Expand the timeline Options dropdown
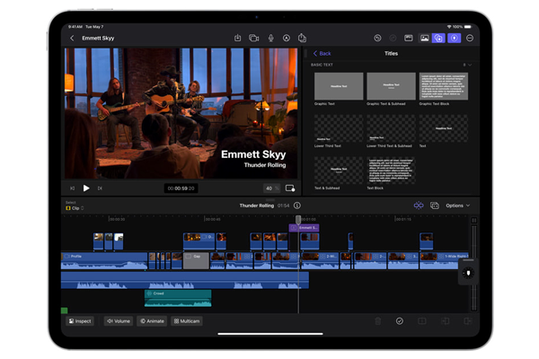The image size is (539, 359). tap(457, 206)
